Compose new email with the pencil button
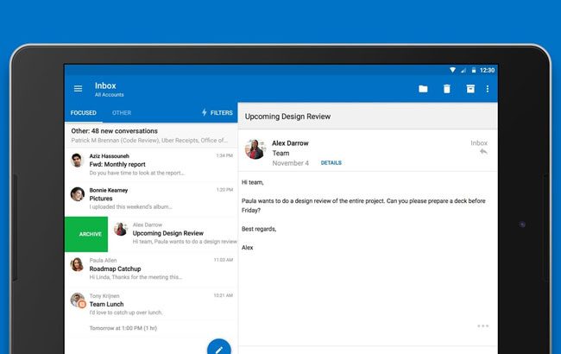This screenshot has height=354, width=561. (x=219, y=349)
